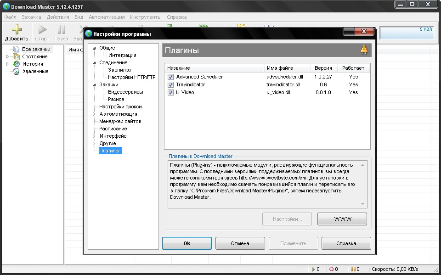Expand the История node in the main sidebar
The width and height of the screenshot is (441, 275).
(x=8, y=64)
